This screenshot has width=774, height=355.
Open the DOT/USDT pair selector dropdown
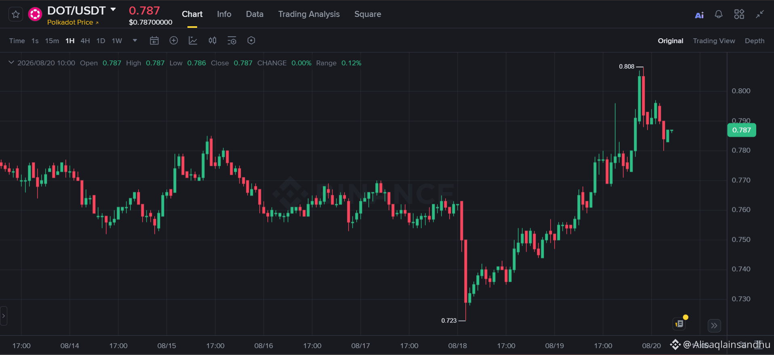[x=113, y=9]
